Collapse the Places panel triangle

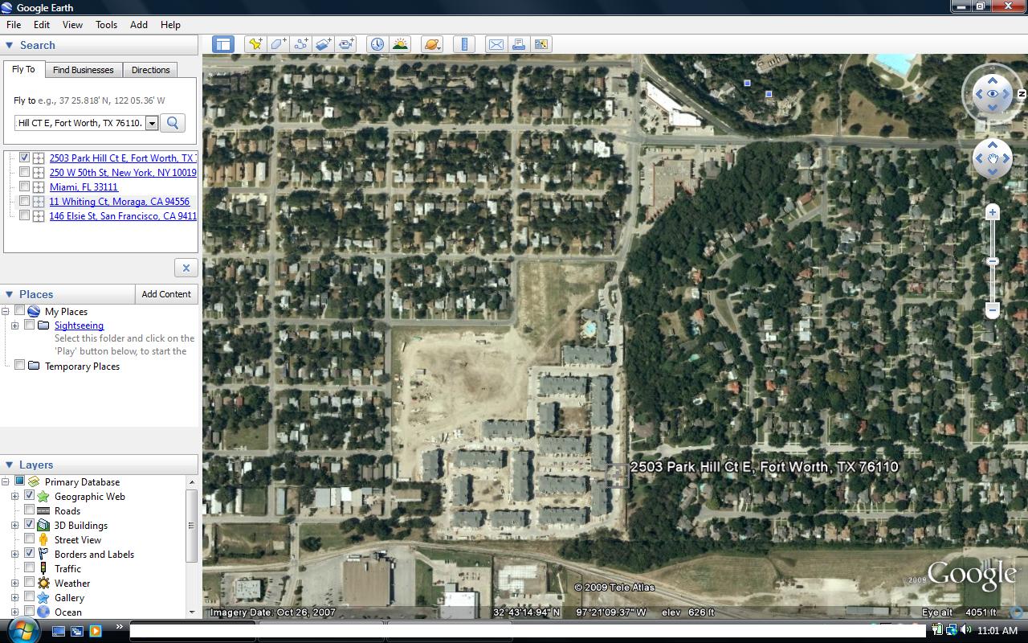(x=10, y=294)
